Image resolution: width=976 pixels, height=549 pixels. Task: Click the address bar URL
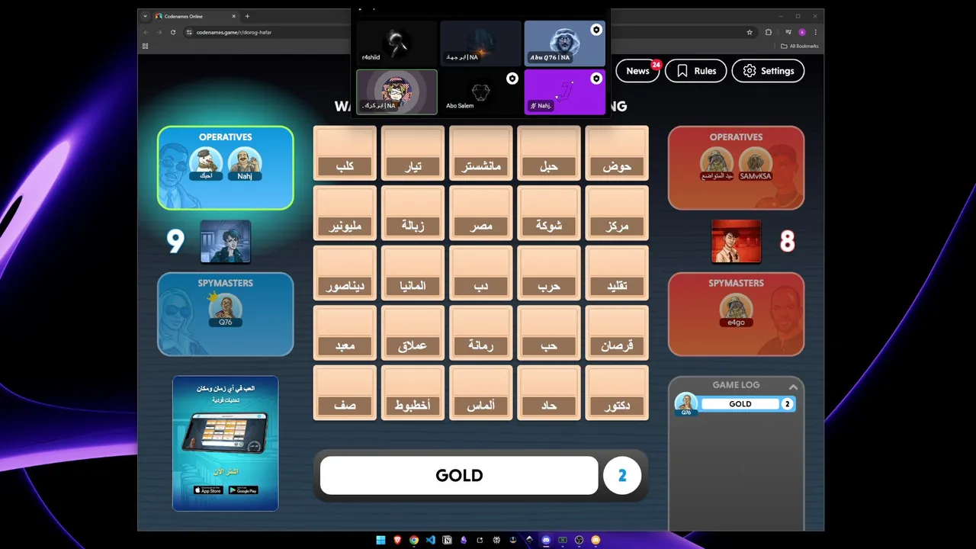pos(234,32)
